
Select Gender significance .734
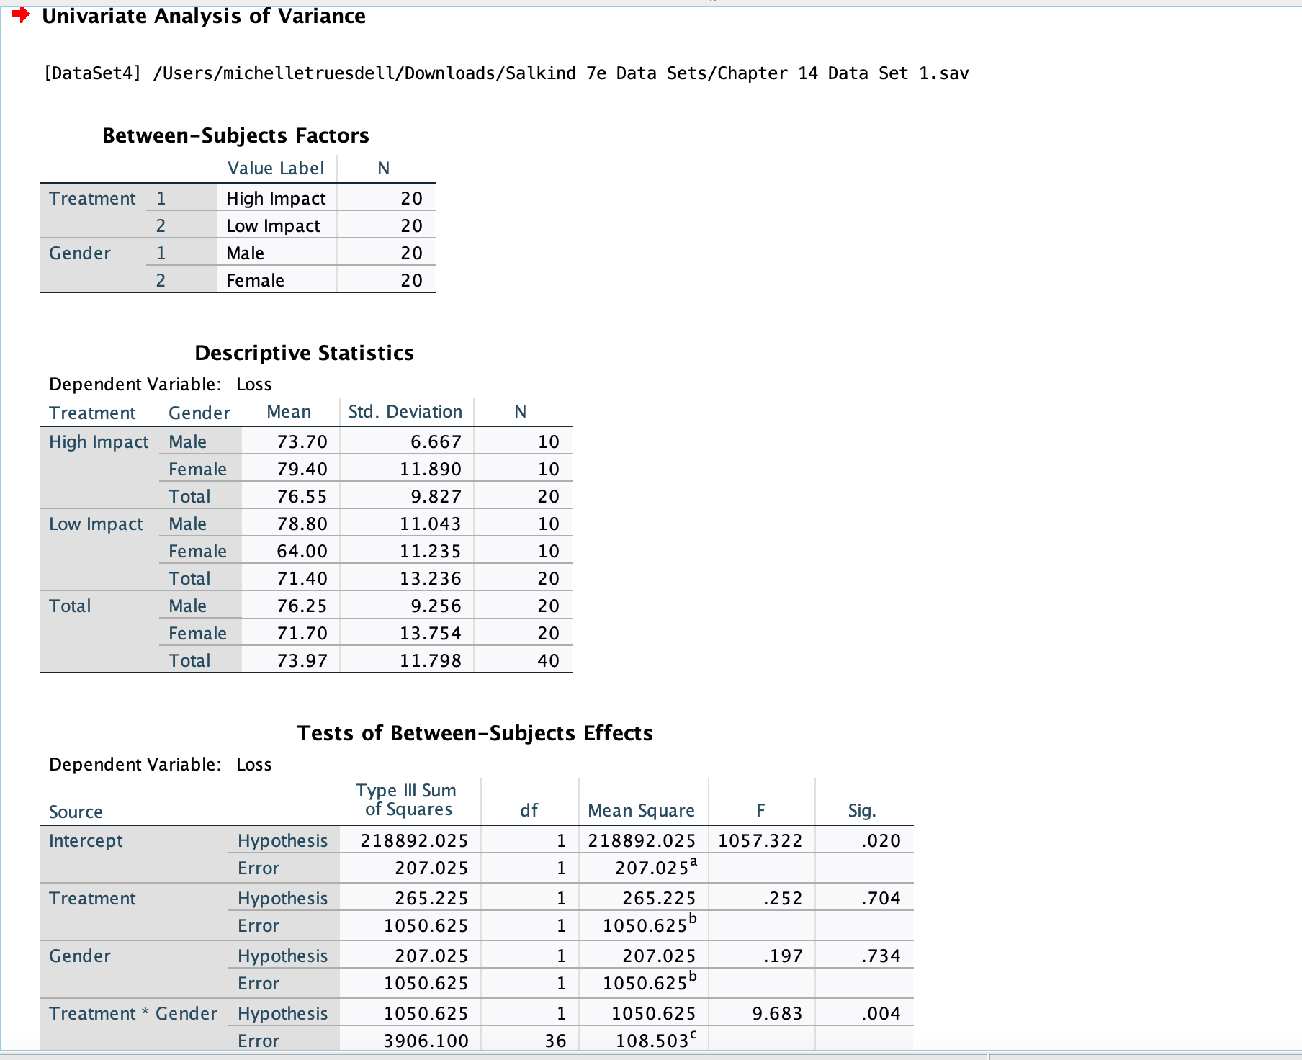[881, 956]
